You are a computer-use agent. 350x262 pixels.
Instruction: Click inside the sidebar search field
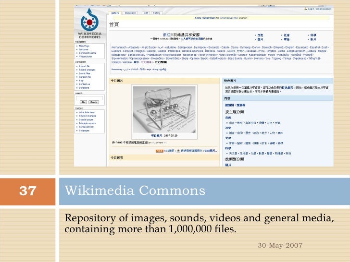click(x=89, y=98)
